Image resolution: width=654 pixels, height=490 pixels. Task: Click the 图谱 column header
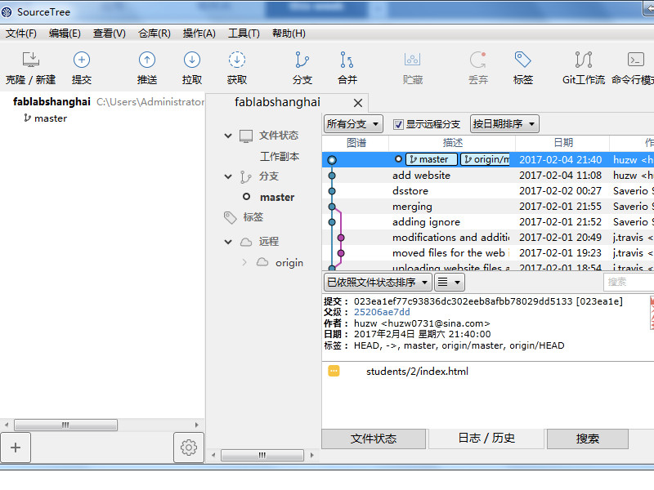coord(356,143)
